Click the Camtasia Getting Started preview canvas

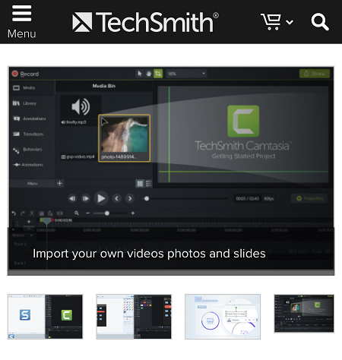click(243, 134)
